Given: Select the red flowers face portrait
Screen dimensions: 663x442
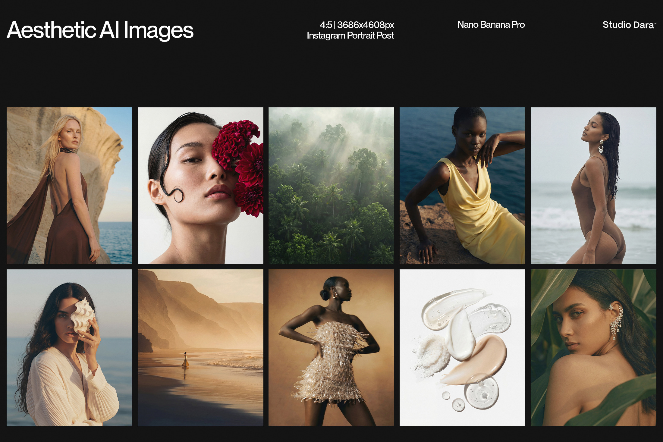Looking at the screenshot, I should pos(200,186).
